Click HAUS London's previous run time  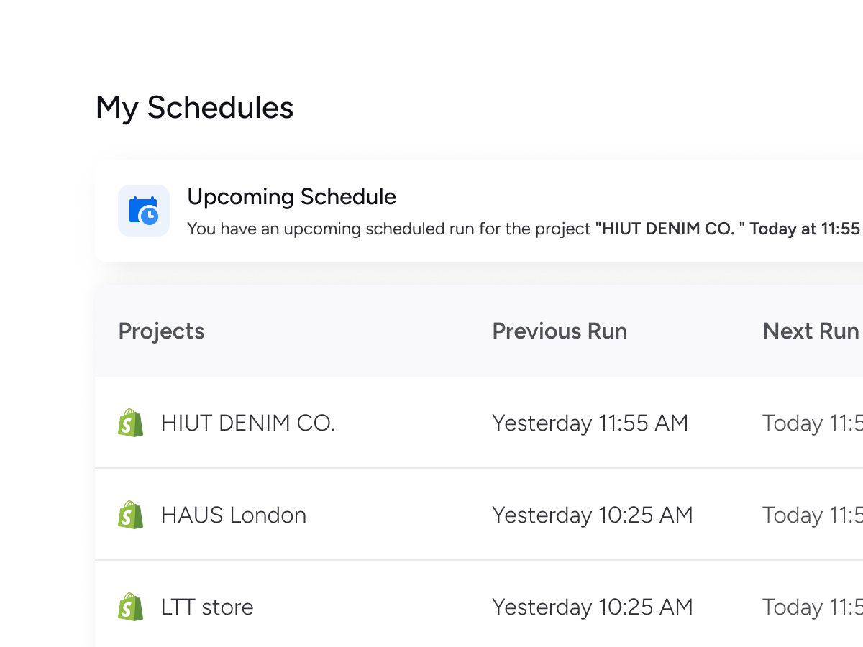[592, 515]
